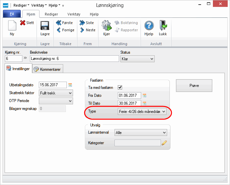The width and height of the screenshot is (230, 185).
Task: Expand the fastlønn Type dropdown
Action: (x=142, y=112)
